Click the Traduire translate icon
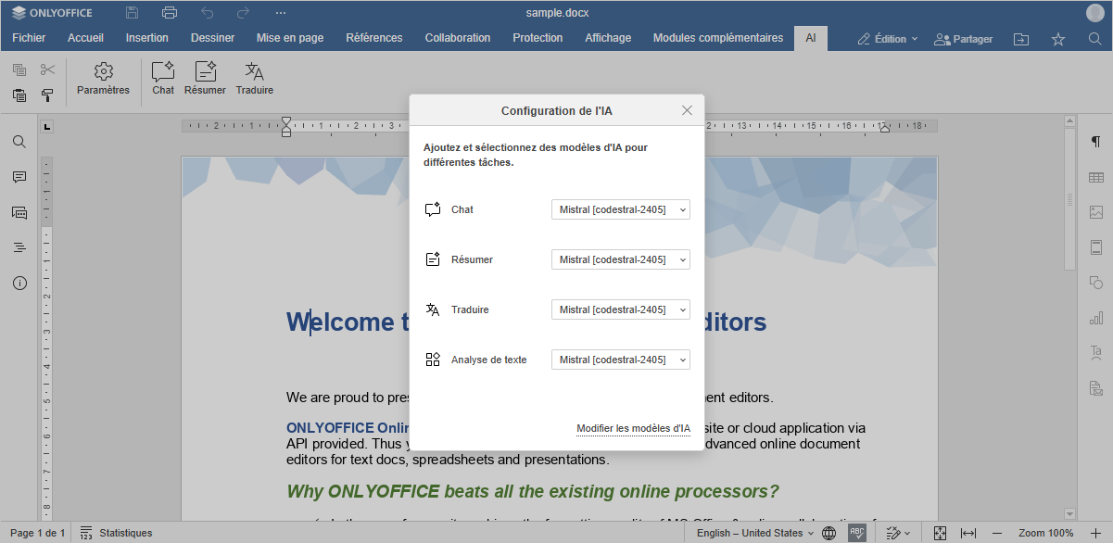The width and height of the screenshot is (1113, 543). click(254, 78)
